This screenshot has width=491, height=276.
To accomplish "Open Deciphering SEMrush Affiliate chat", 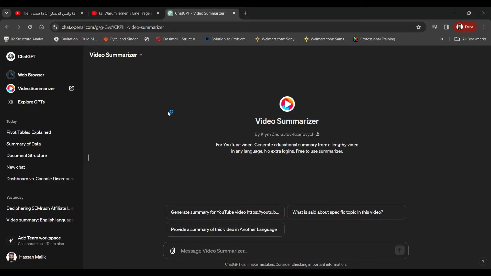I will click(40, 208).
